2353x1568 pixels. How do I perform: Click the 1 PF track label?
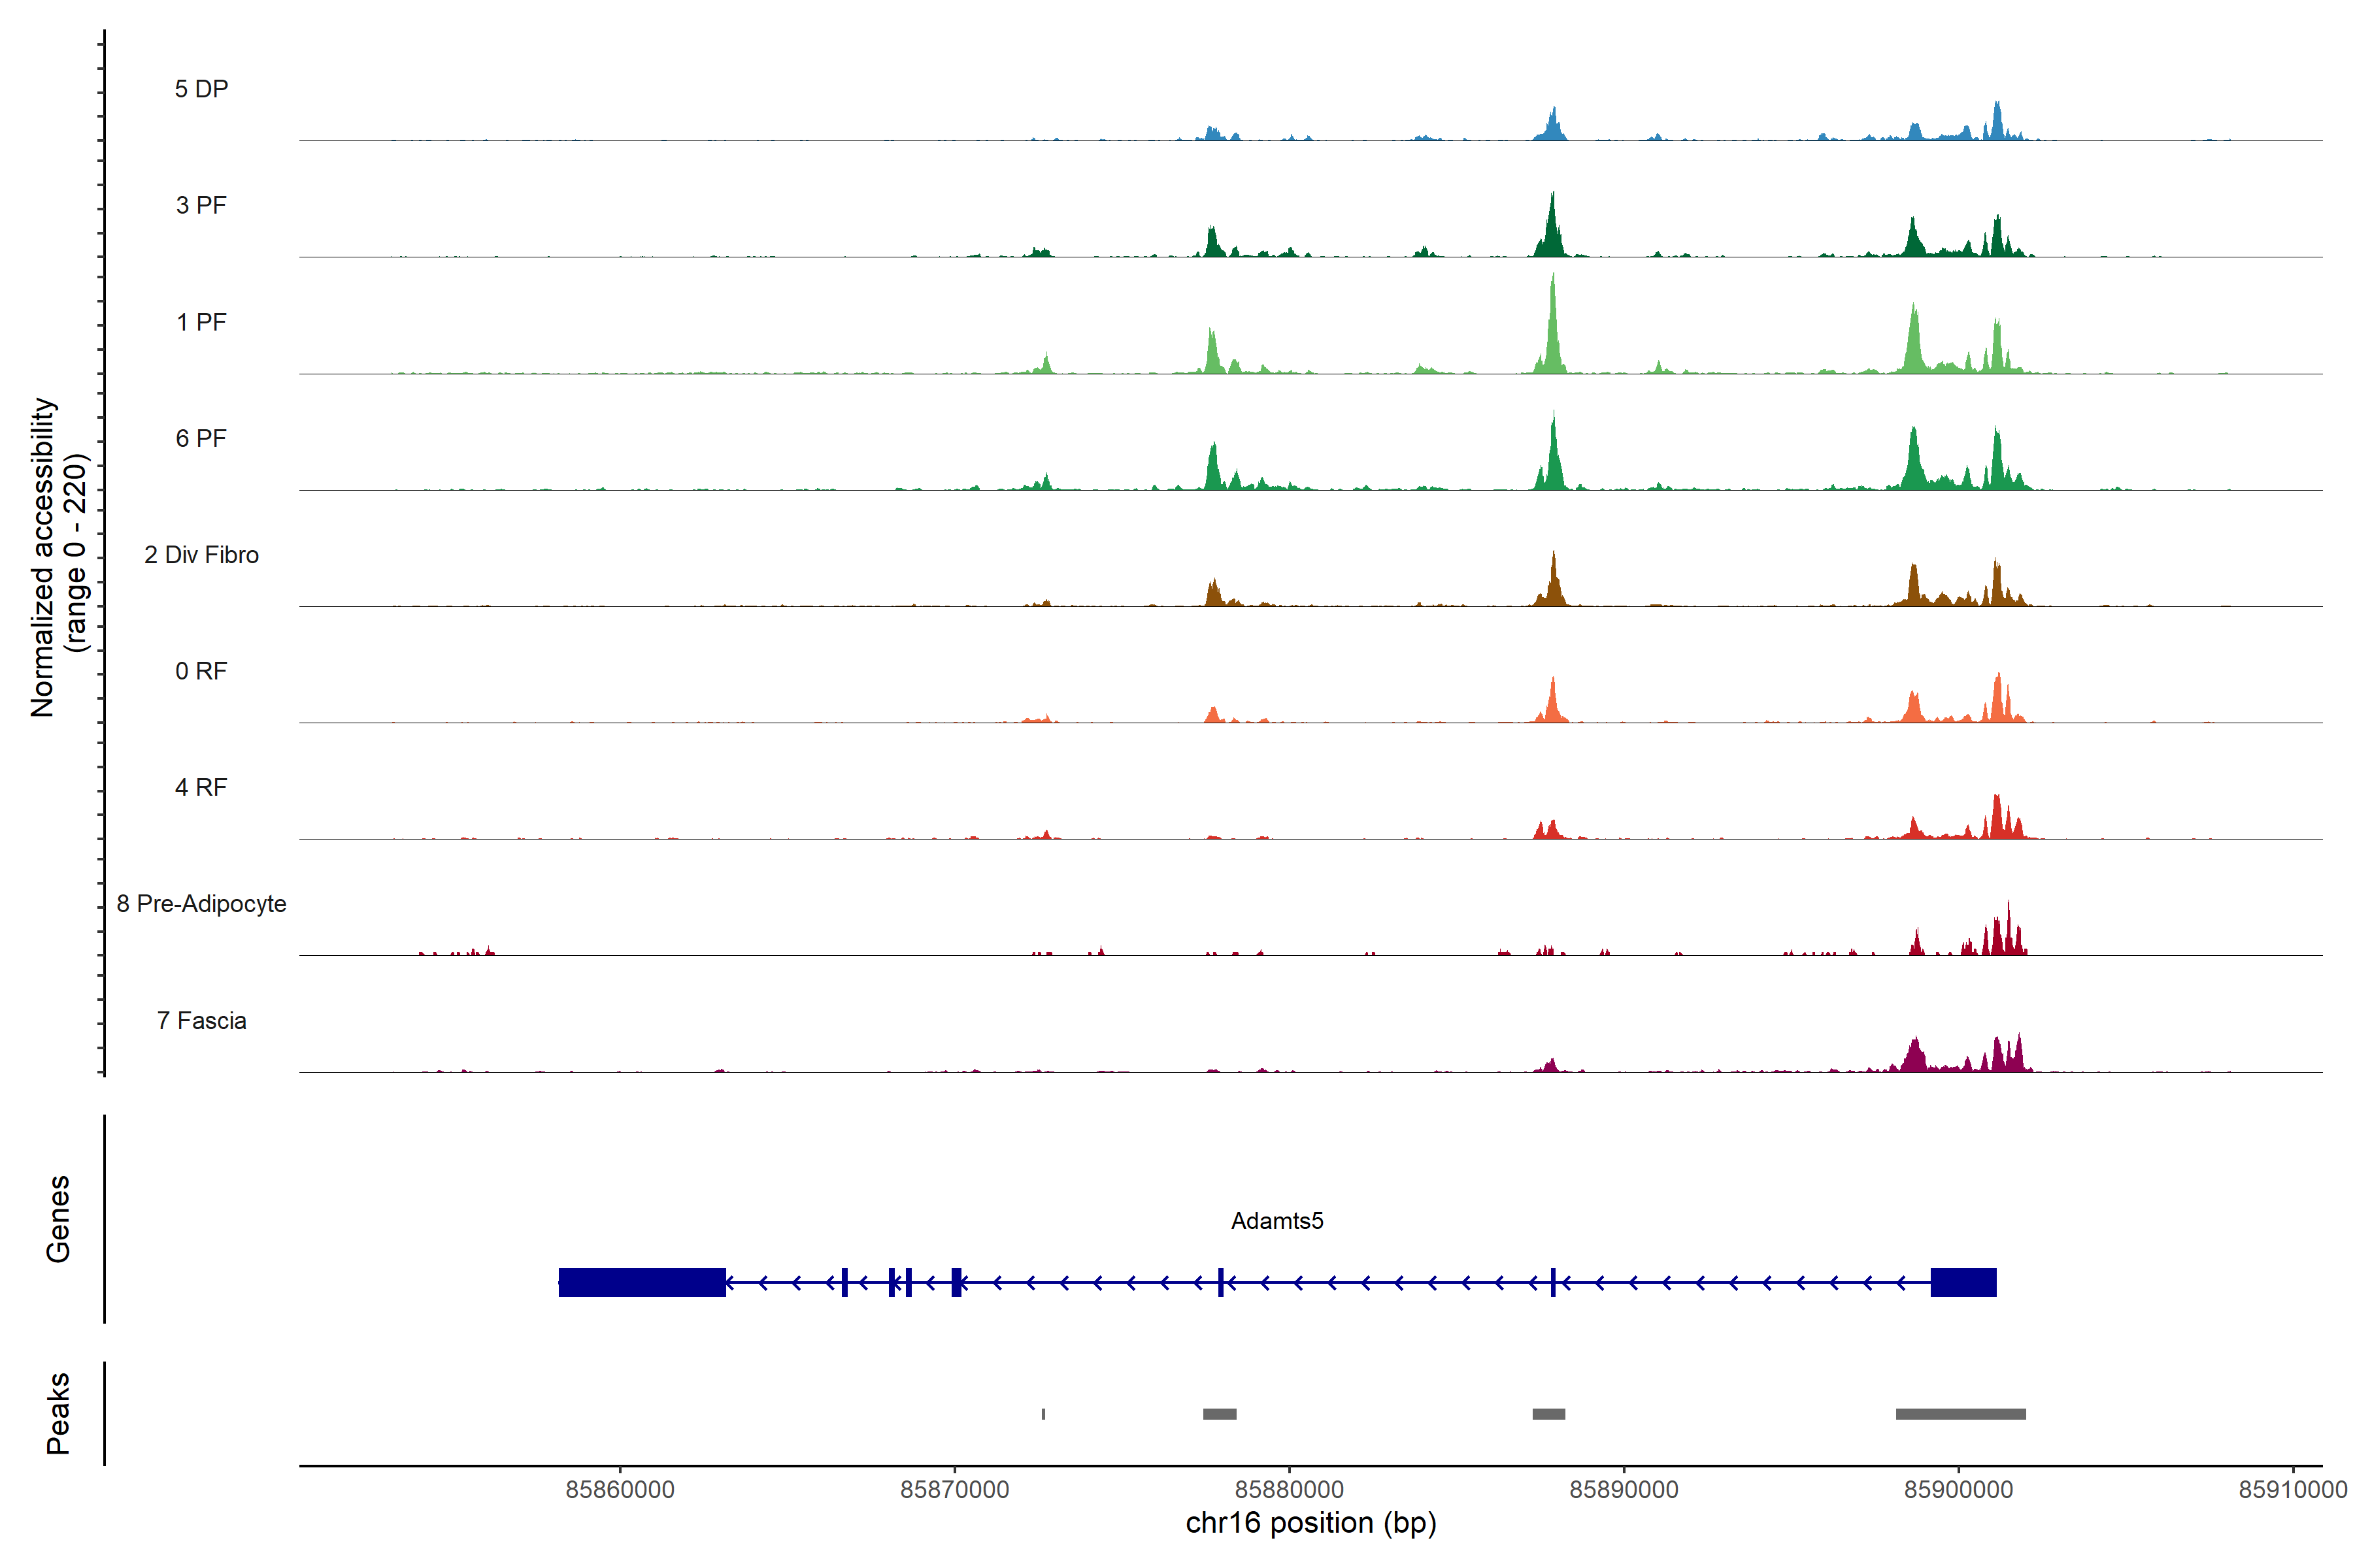click(x=201, y=322)
